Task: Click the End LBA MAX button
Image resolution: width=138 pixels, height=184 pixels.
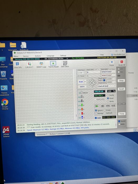Action: click(114, 69)
